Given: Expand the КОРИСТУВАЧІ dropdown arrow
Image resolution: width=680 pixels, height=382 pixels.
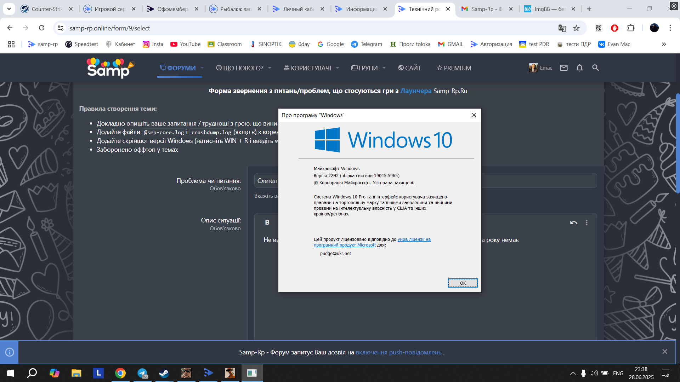Looking at the screenshot, I should click(338, 68).
